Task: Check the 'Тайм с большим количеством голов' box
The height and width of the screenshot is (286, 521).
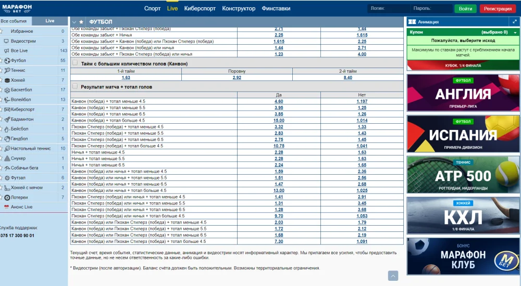Action: [x=75, y=63]
